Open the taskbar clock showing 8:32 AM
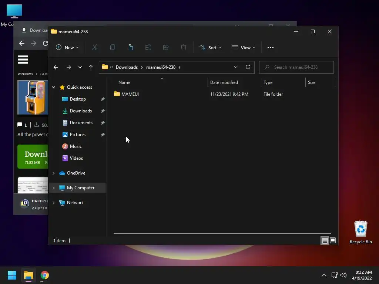Image resolution: width=379 pixels, height=284 pixels. coord(362,275)
